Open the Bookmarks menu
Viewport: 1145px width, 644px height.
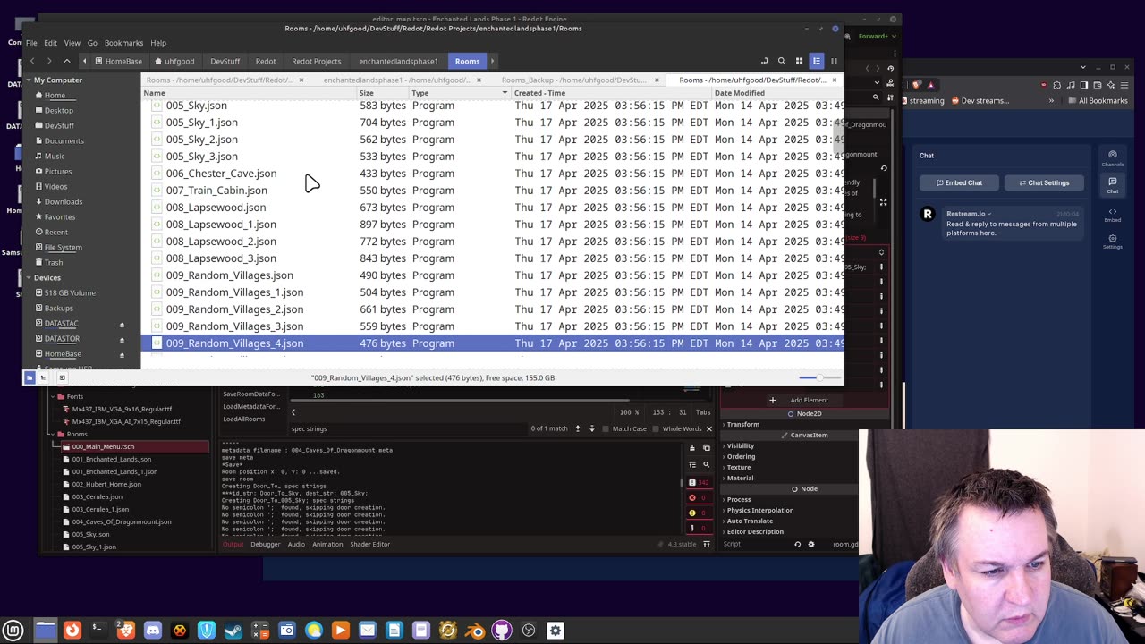pyautogui.click(x=123, y=43)
